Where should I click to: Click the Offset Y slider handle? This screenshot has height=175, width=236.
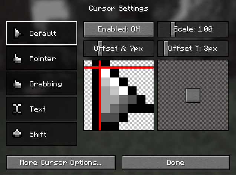coord(166,49)
